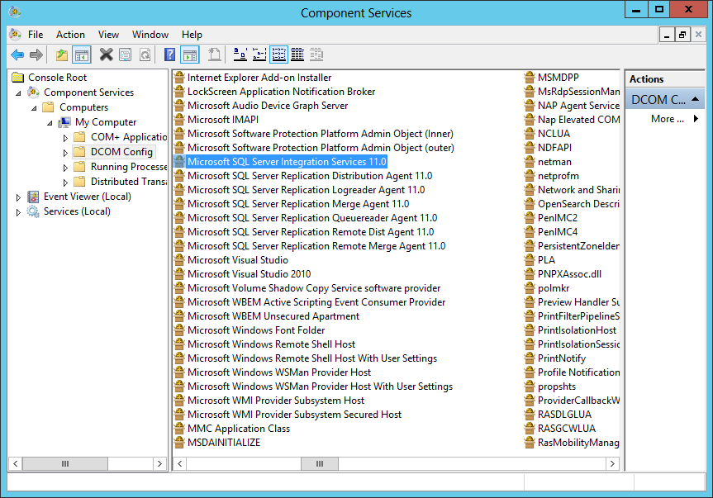
Task: Select DCOM Config folder in tree
Action: (121, 152)
